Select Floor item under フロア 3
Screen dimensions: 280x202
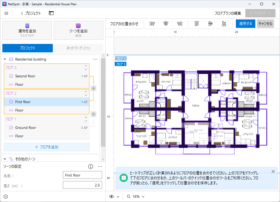46,84
